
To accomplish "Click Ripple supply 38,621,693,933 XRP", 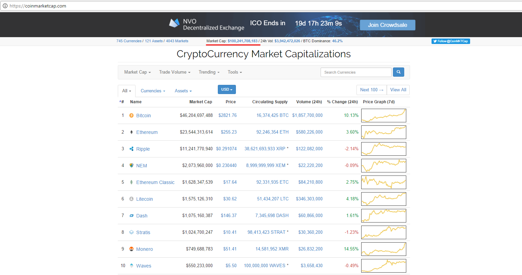I will (x=265, y=149).
